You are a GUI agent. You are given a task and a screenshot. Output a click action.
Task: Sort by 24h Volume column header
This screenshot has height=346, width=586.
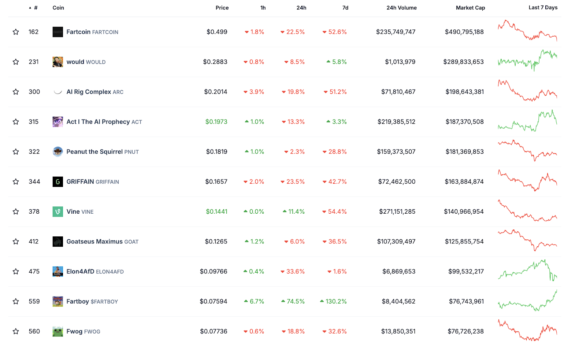click(x=401, y=8)
